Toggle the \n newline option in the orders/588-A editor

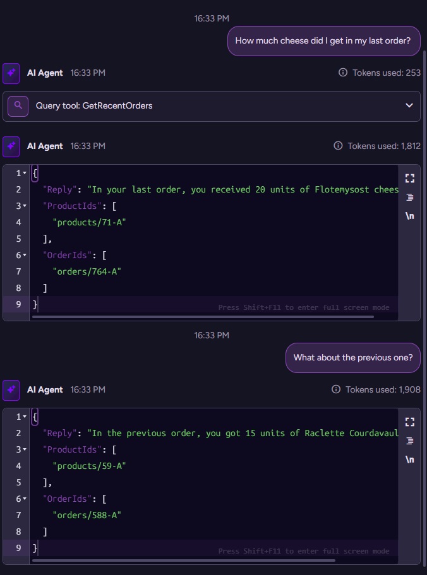pyautogui.click(x=409, y=459)
